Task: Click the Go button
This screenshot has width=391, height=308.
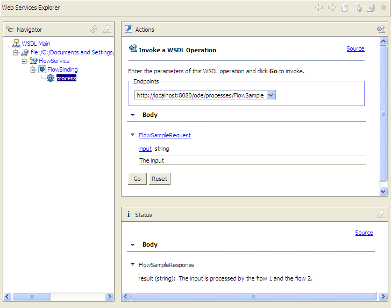Action: (x=137, y=179)
